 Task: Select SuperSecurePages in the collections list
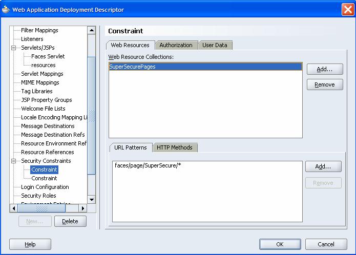click(x=205, y=67)
